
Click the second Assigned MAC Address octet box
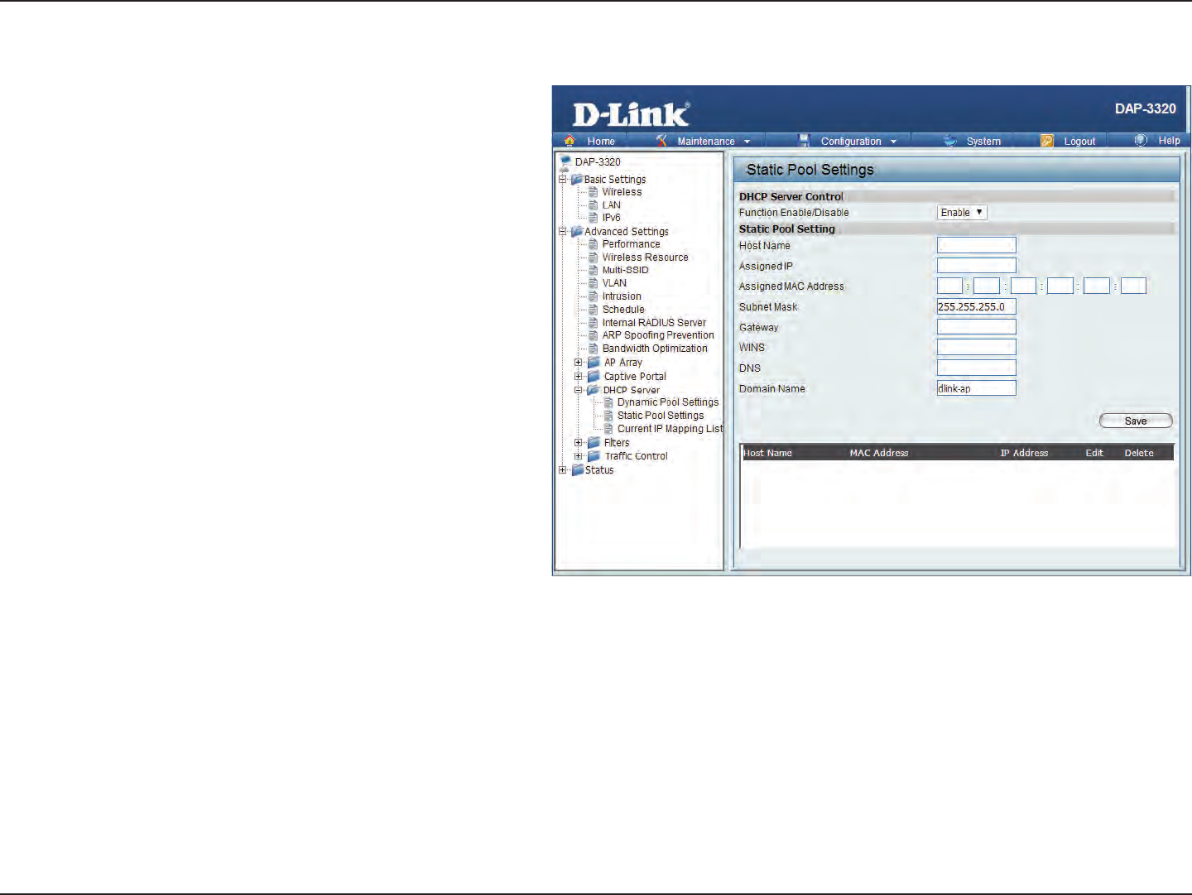point(987,286)
